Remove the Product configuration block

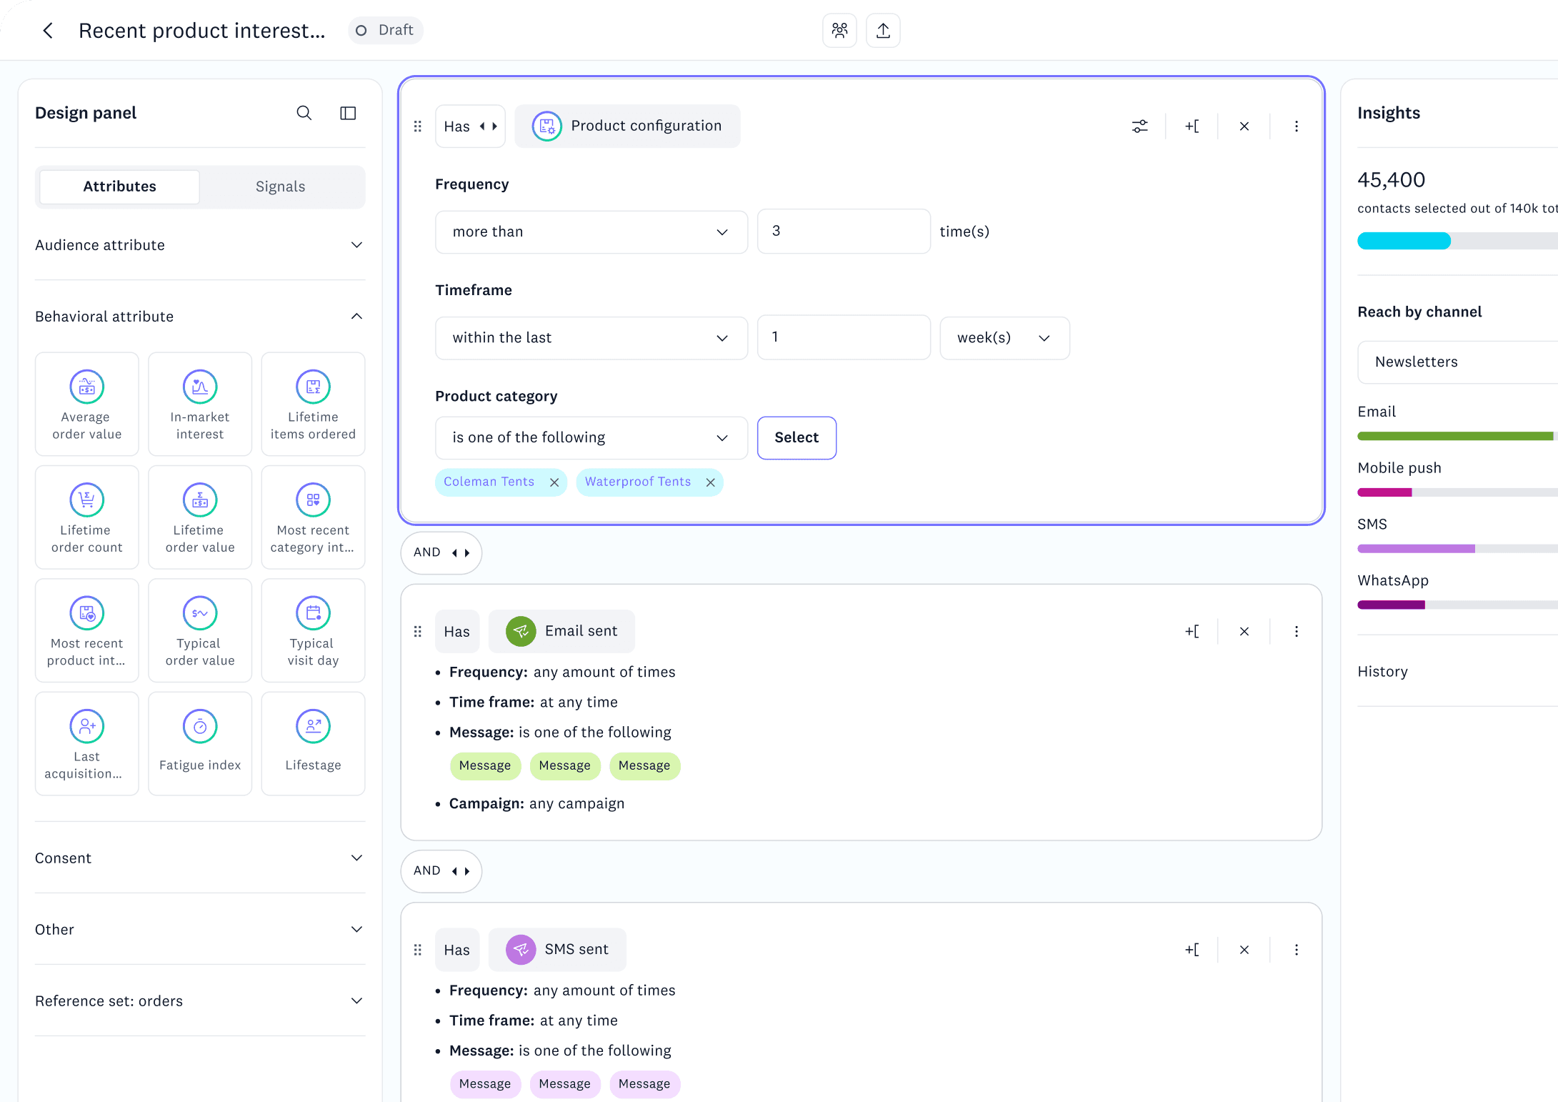(1244, 126)
